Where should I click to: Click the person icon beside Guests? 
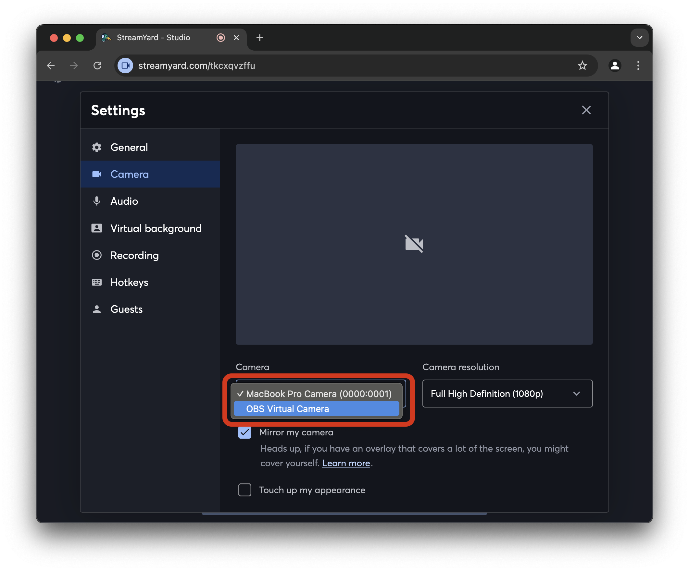point(96,309)
